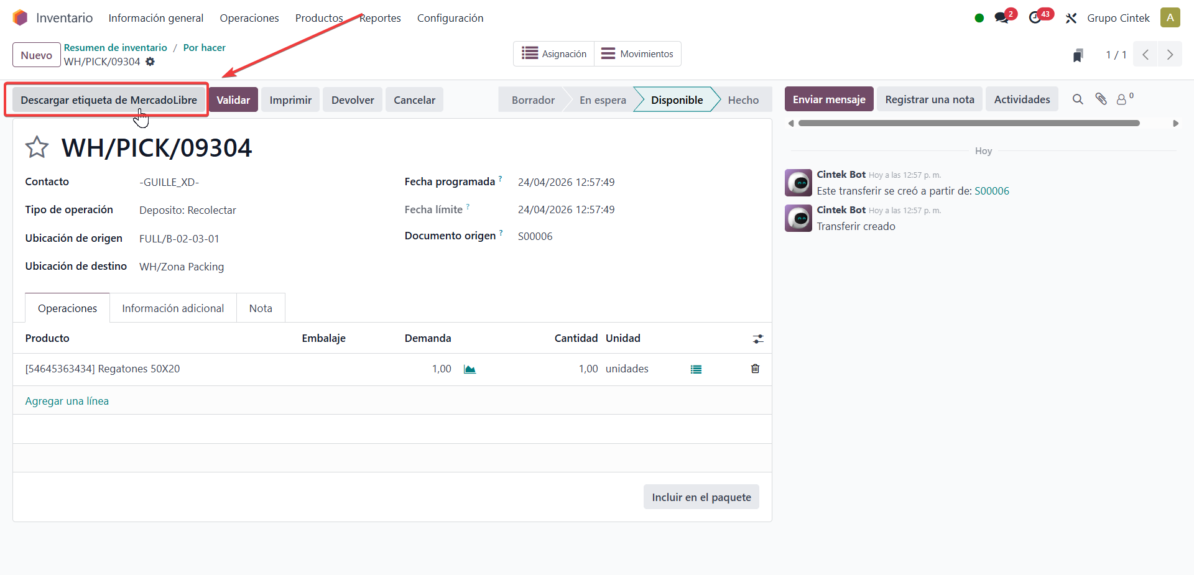
Task: Open Grupo Cintek company switcher
Action: [x=1118, y=18]
